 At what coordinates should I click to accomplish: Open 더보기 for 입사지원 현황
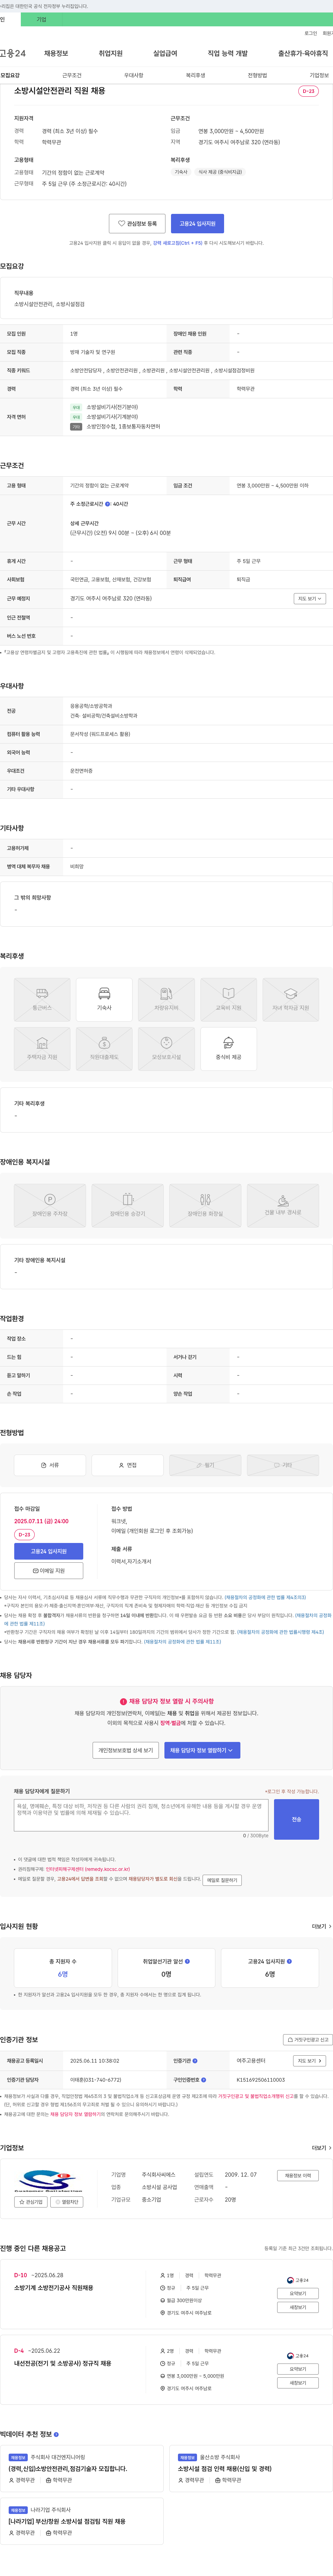coord(321,1926)
